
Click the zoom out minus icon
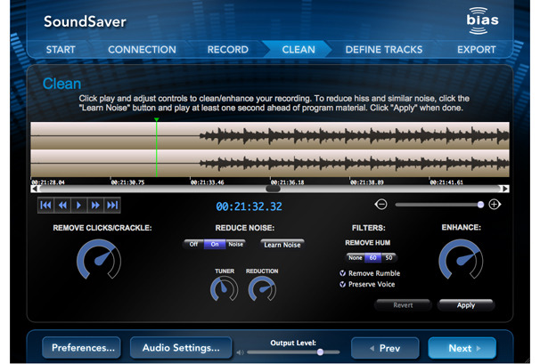380,204
